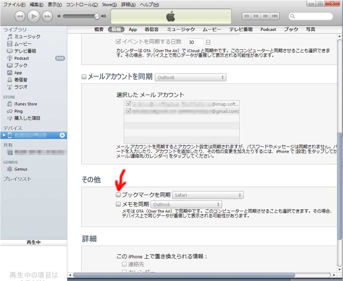The height and width of the screenshot is (281, 343).
Task: Open the 表示 menu
Action: tap(55, 5)
